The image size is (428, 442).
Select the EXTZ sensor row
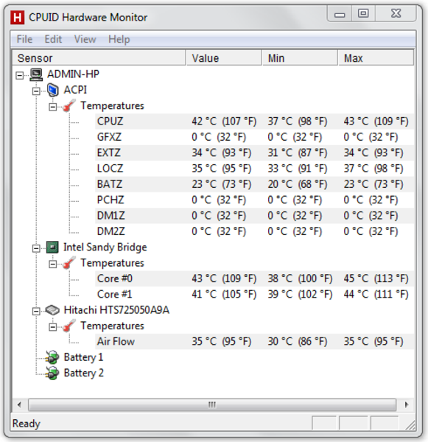click(x=255, y=153)
